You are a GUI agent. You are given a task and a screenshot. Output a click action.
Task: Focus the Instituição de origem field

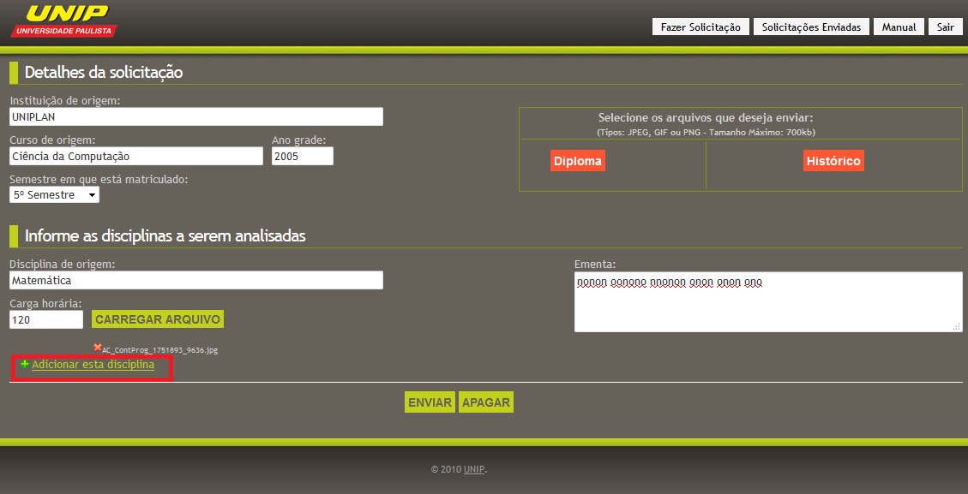click(195, 116)
